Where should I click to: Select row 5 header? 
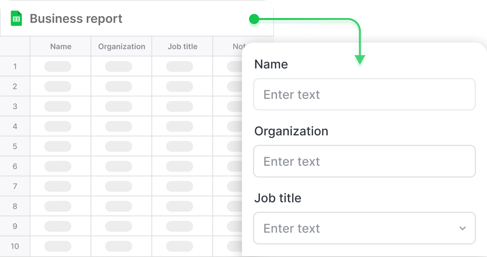[x=15, y=146]
